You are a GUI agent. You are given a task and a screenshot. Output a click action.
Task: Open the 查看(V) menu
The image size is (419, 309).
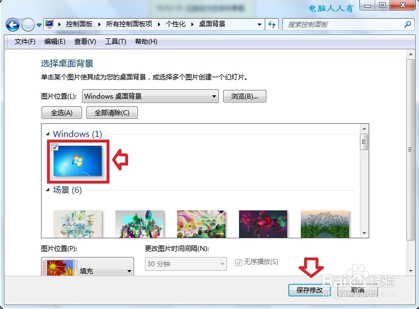coord(85,42)
